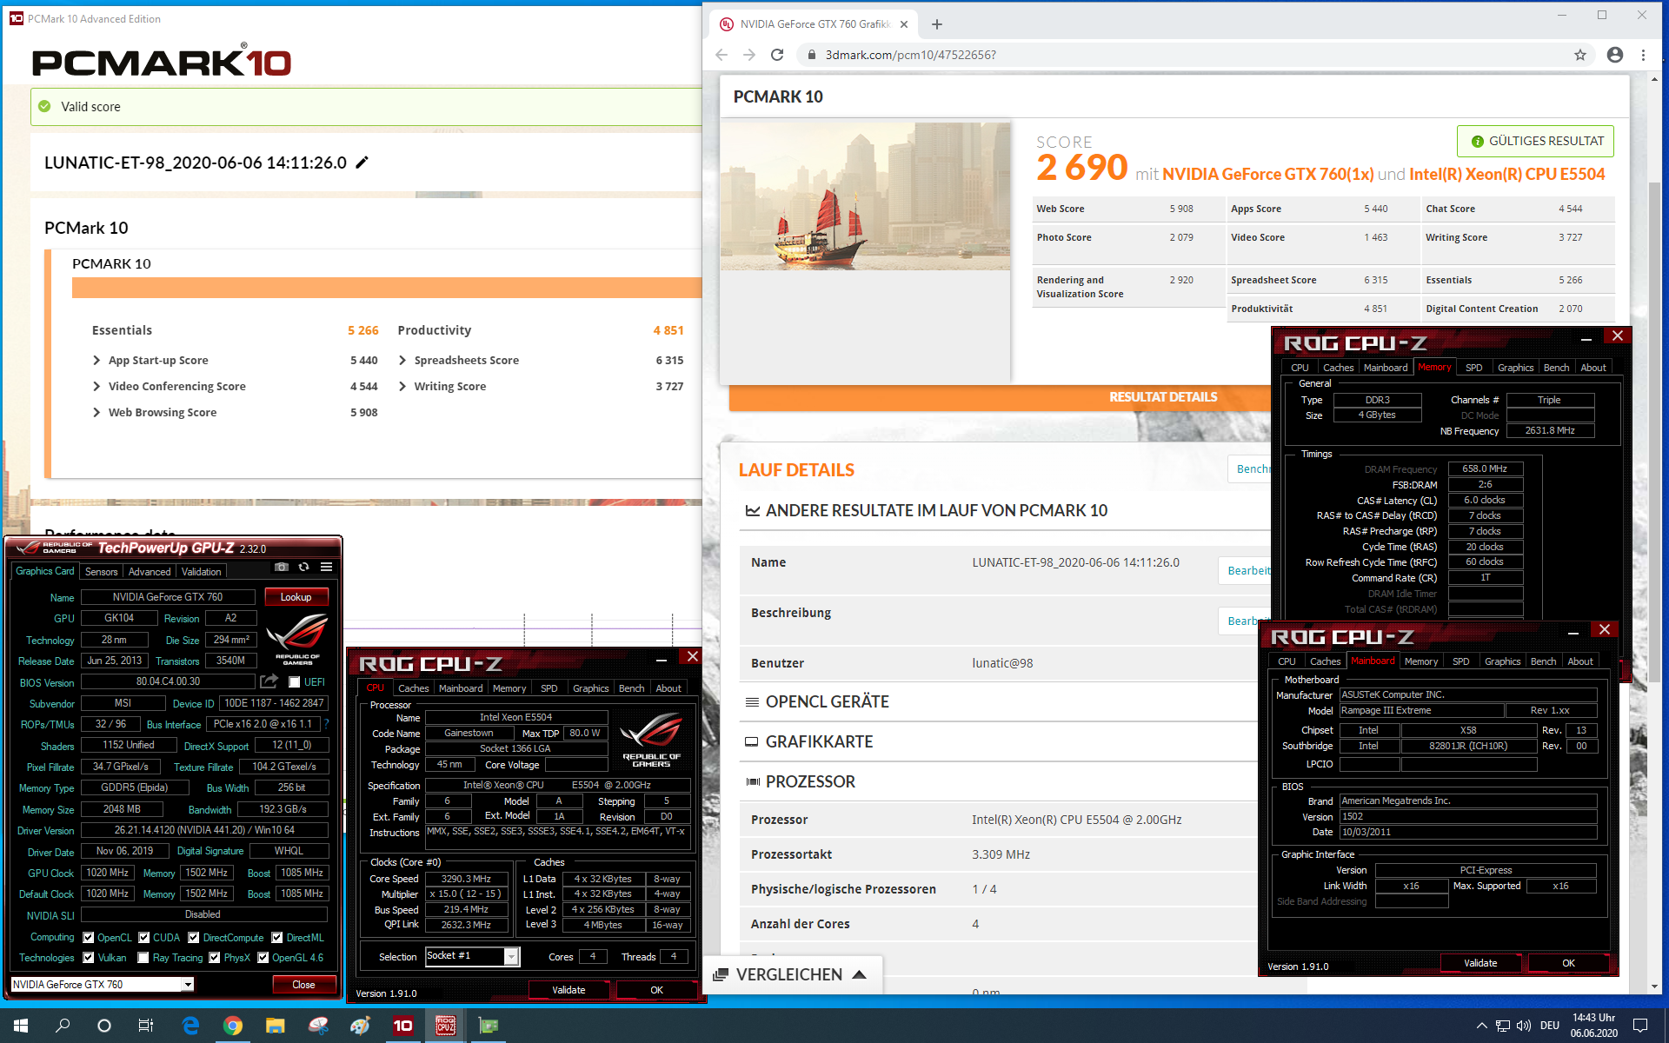The height and width of the screenshot is (1043, 1669).
Task: Open Cortana from the taskbar
Action: point(104,1026)
